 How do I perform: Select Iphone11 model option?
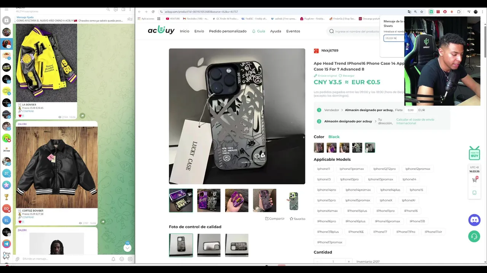click(x=323, y=169)
